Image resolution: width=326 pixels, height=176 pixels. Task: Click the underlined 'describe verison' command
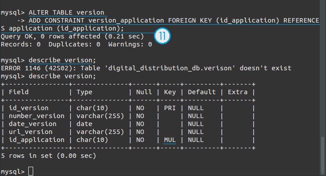[60, 60]
